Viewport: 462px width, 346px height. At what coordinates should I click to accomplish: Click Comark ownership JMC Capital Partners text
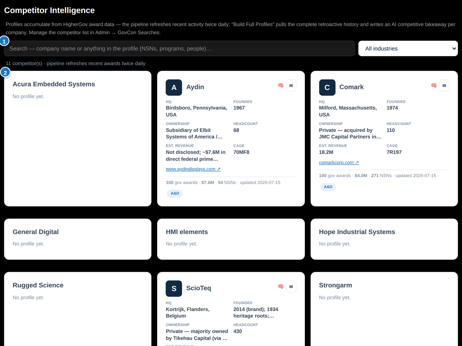pyautogui.click(x=350, y=133)
